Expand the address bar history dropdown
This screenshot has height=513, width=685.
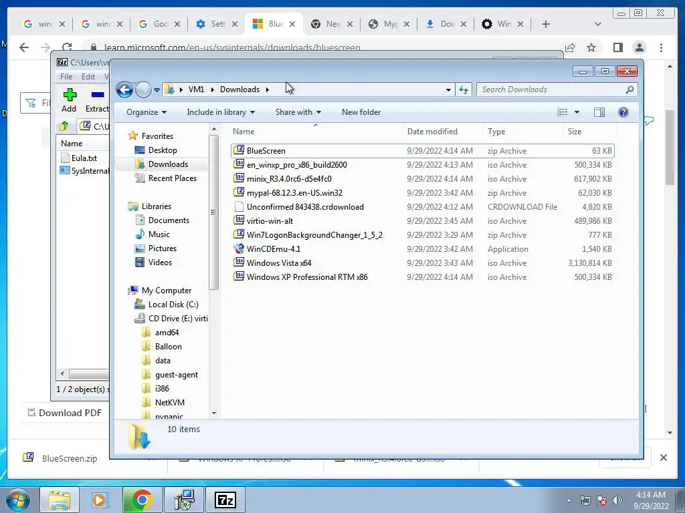448,90
